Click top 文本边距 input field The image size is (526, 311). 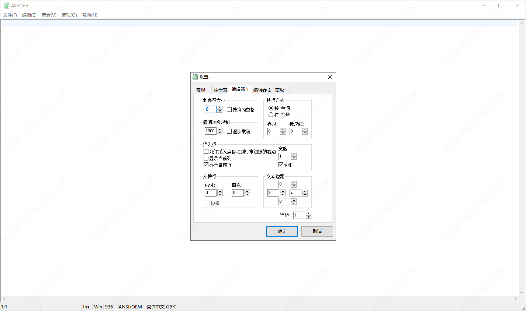coord(284,184)
